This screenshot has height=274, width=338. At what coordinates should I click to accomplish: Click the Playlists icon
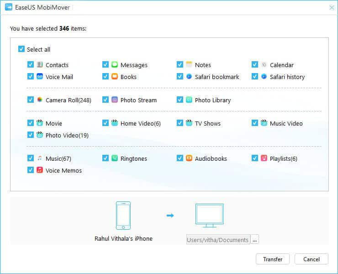(264, 158)
